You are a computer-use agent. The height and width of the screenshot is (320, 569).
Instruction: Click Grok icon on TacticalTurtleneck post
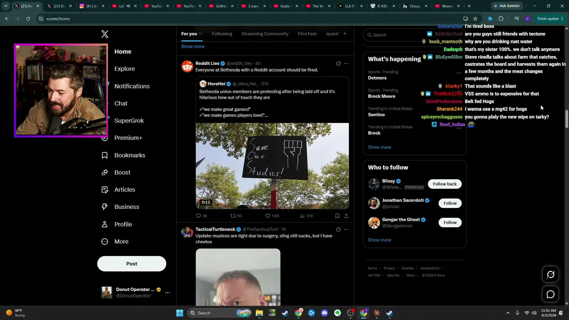(x=338, y=230)
